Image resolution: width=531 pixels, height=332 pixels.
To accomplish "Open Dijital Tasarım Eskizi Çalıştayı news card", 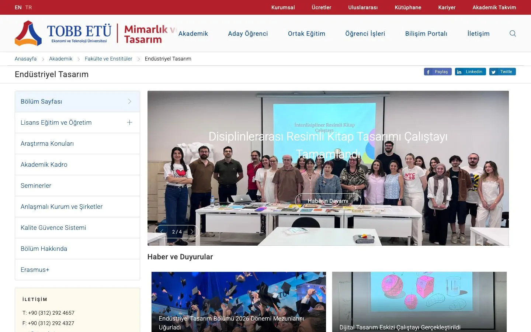I will point(419,302).
